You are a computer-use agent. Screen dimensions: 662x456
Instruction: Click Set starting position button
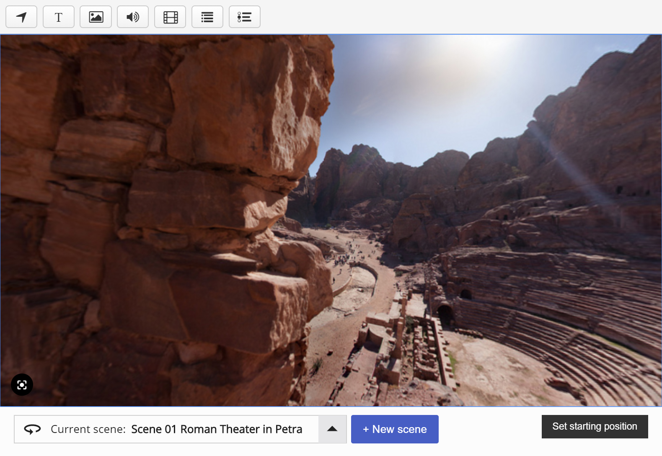(595, 427)
